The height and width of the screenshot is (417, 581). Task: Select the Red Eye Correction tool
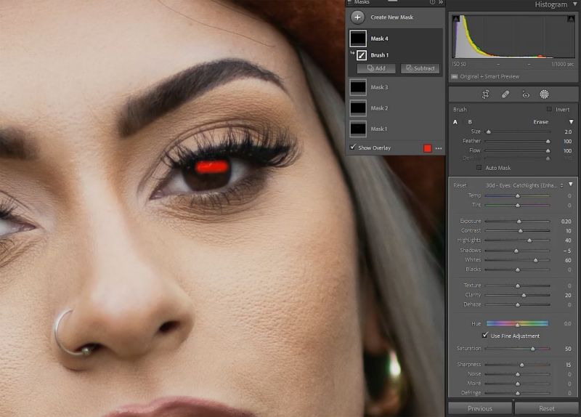[525, 94]
